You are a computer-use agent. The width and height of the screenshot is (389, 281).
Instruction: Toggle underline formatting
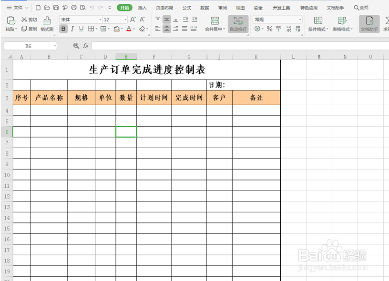tap(81, 29)
